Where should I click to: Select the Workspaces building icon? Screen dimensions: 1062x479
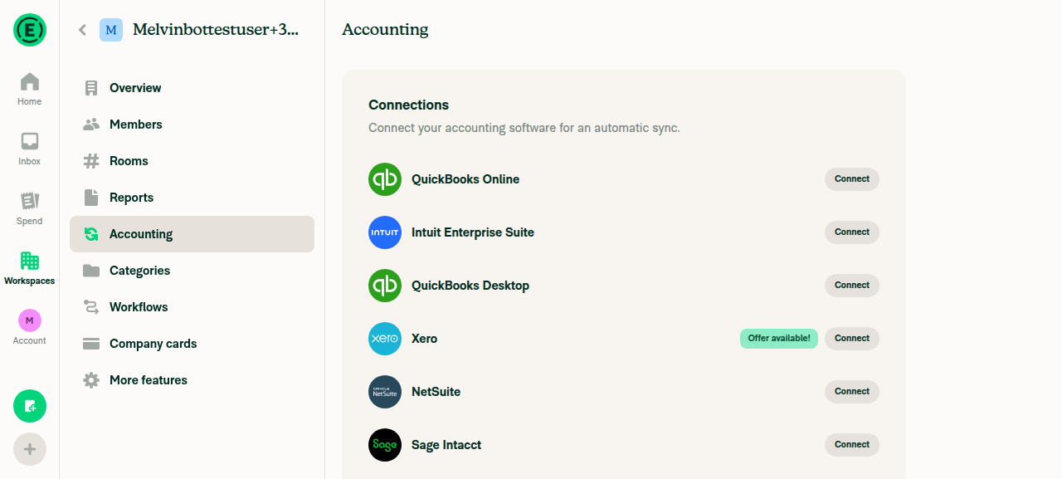[30, 261]
